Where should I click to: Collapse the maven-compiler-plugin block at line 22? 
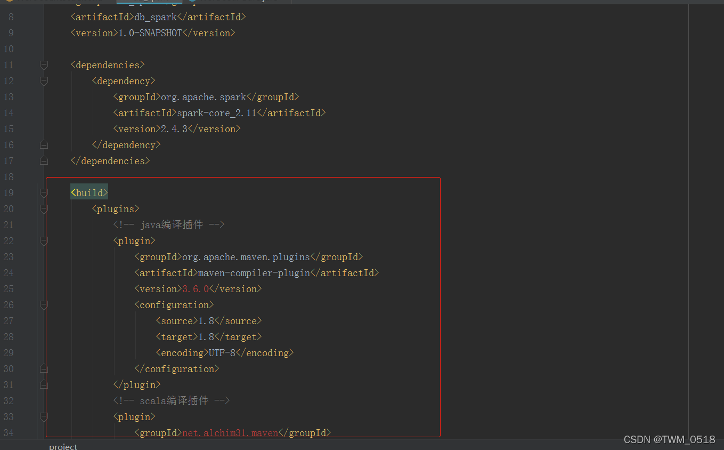click(x=44, y=240)
